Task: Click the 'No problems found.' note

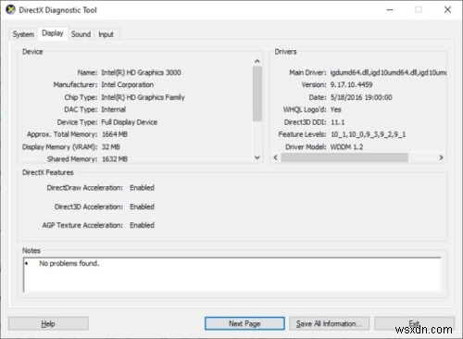Action: pyautogui.click(x=69, y=263)
